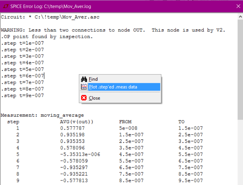Click the '.step t=7e-007' line

pos(22,82)
